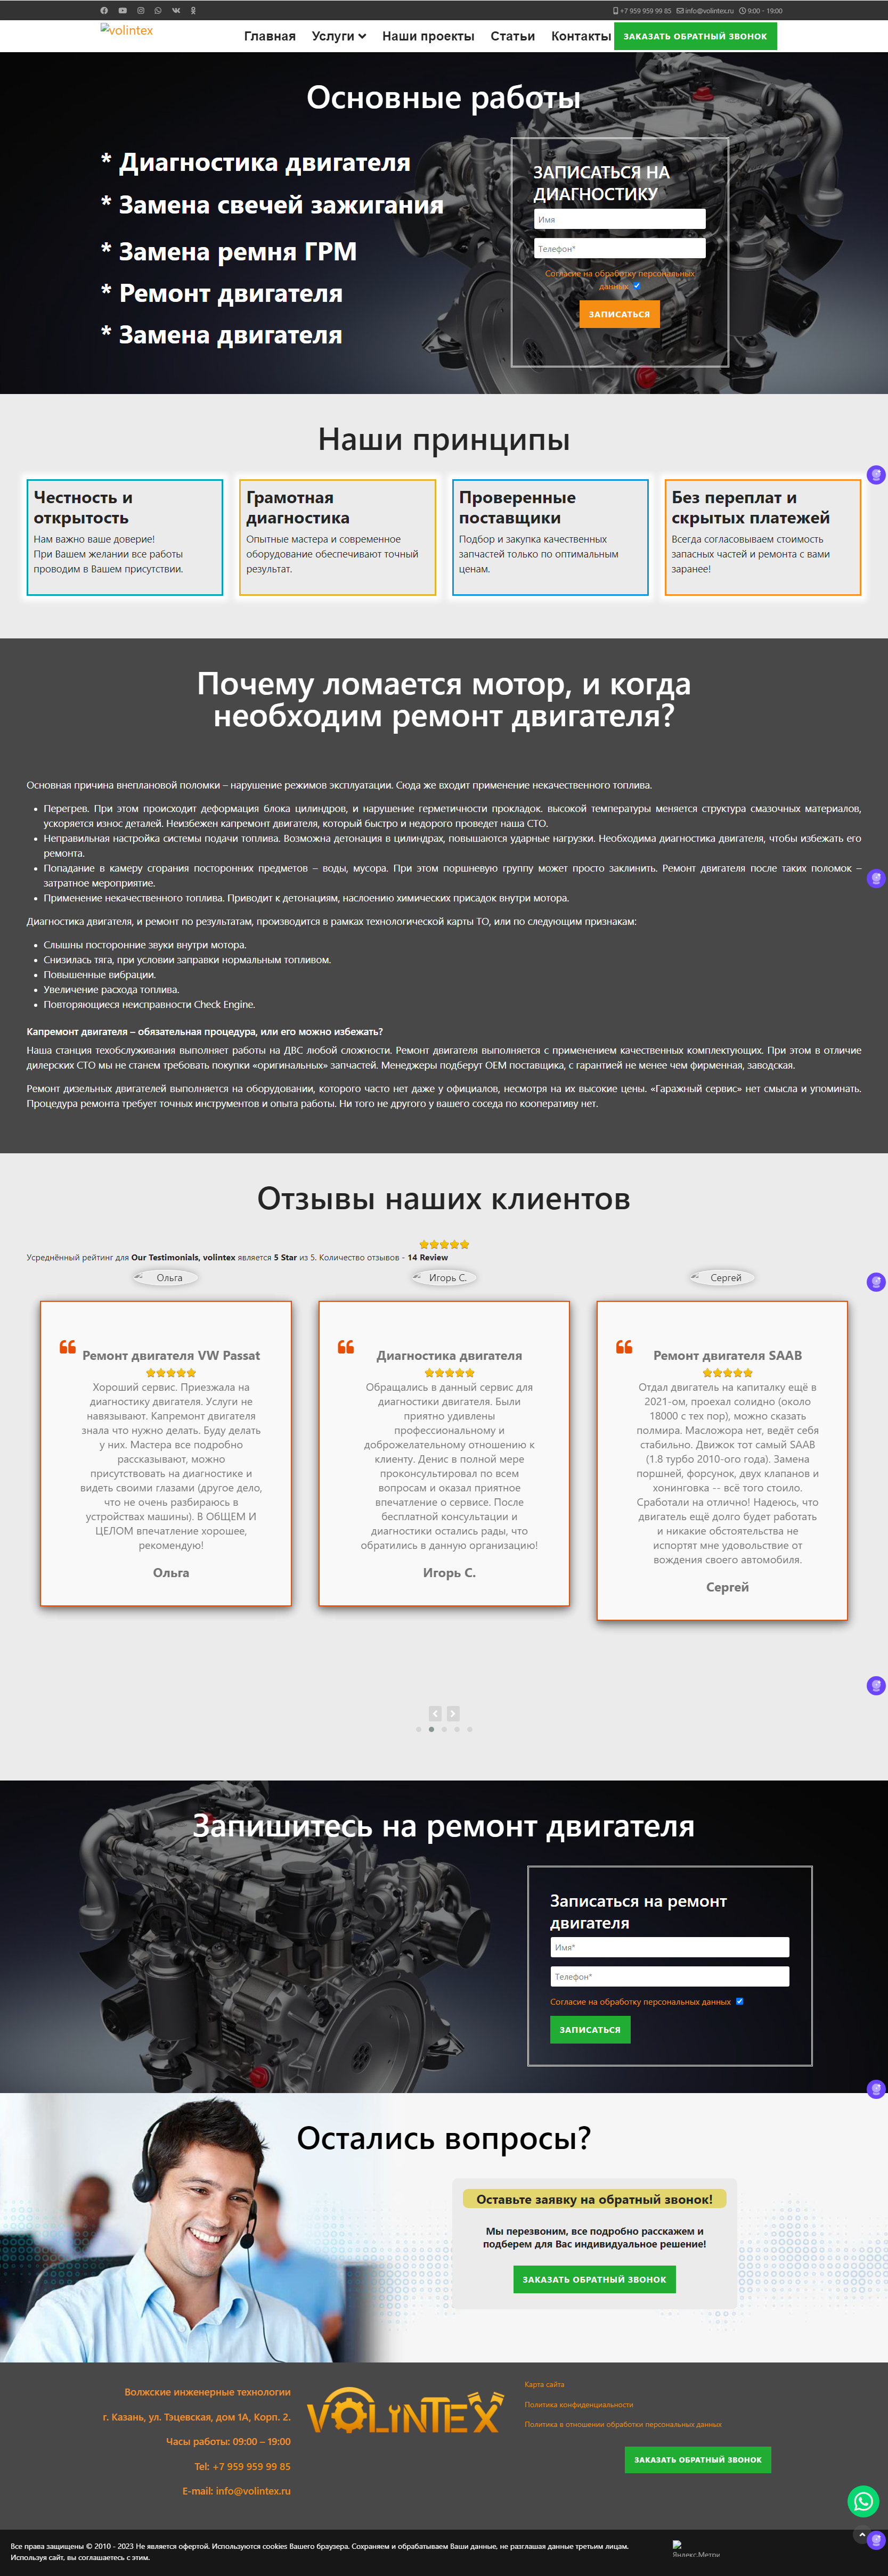The height and width of the screenshot is (2576, 888).
Task: Expand the Услуги dropdown menu
Action: tap(338, 36)
